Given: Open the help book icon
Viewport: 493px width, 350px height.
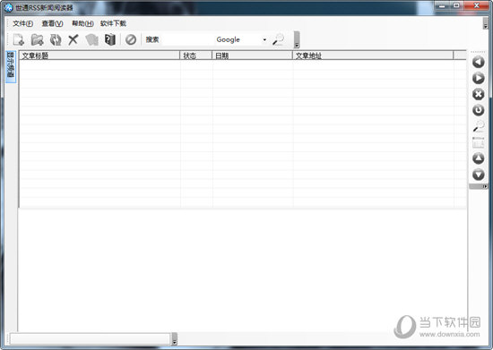Looking at the screenshot, I should click(110, 39).
